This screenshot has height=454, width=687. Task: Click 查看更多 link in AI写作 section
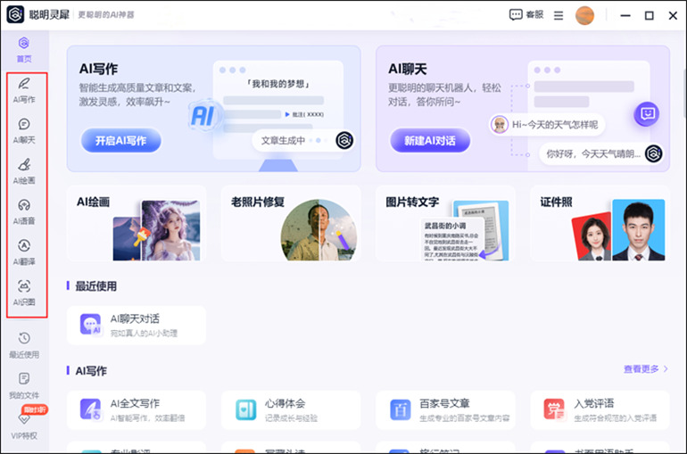(x=641, y=369)
